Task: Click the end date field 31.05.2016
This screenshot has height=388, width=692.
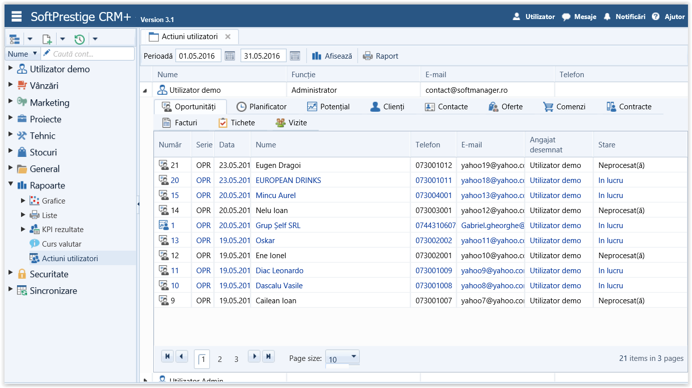Action: click(x=264, y=56)
